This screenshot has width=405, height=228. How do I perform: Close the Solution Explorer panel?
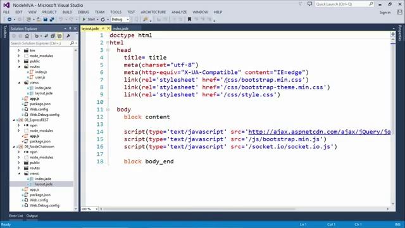tap(75, 28)
